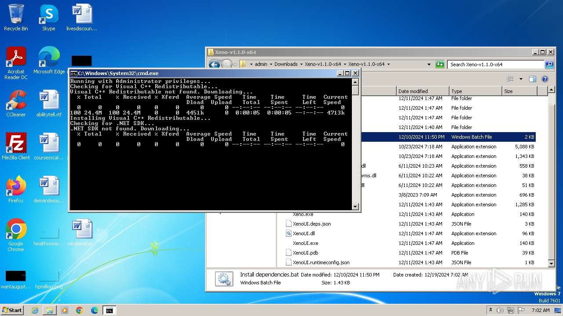Screen dimensions: 563x316
Task: Open Edge from the taskbar
Action: (x=95, y=310)
